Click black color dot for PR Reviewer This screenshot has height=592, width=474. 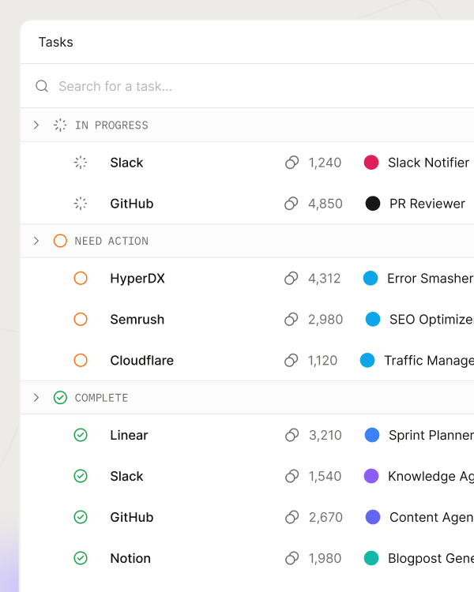(x=373, y=204)
